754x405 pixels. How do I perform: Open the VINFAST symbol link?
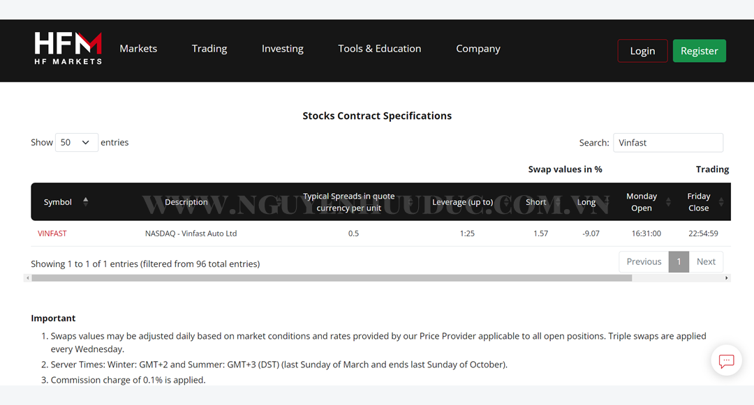point(52,234)
